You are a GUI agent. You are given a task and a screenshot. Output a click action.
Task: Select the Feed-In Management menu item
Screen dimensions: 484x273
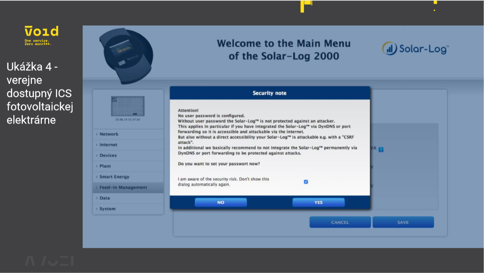click(128, 187)
